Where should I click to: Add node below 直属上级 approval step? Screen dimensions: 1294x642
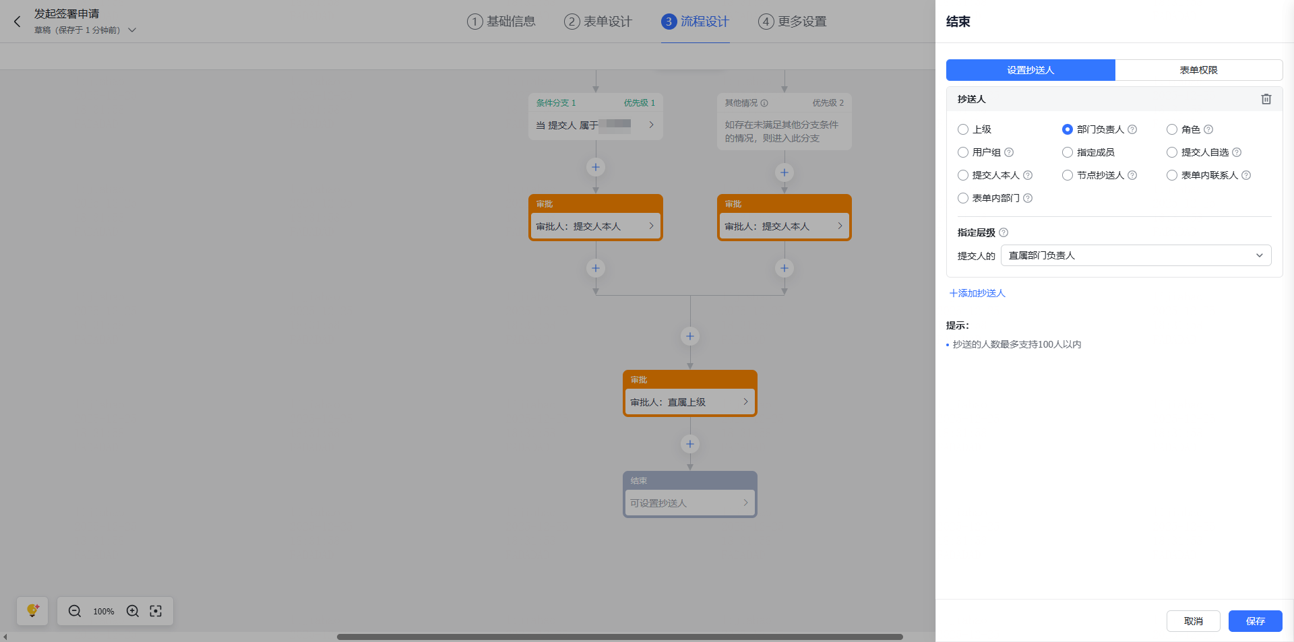coord(689,444)
